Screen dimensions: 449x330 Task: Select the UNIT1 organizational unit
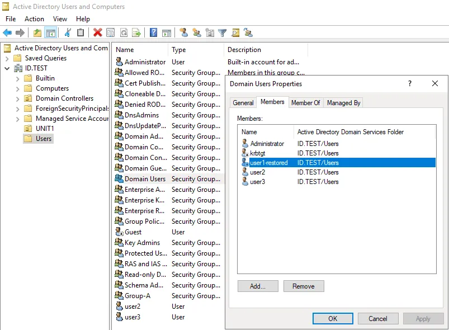tap(45, 129)
